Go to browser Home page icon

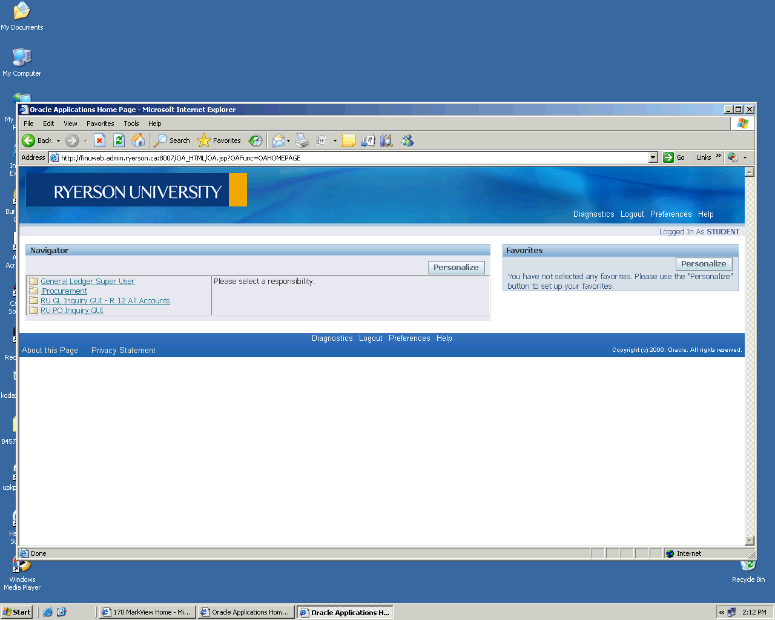click(x=138, y=140)
